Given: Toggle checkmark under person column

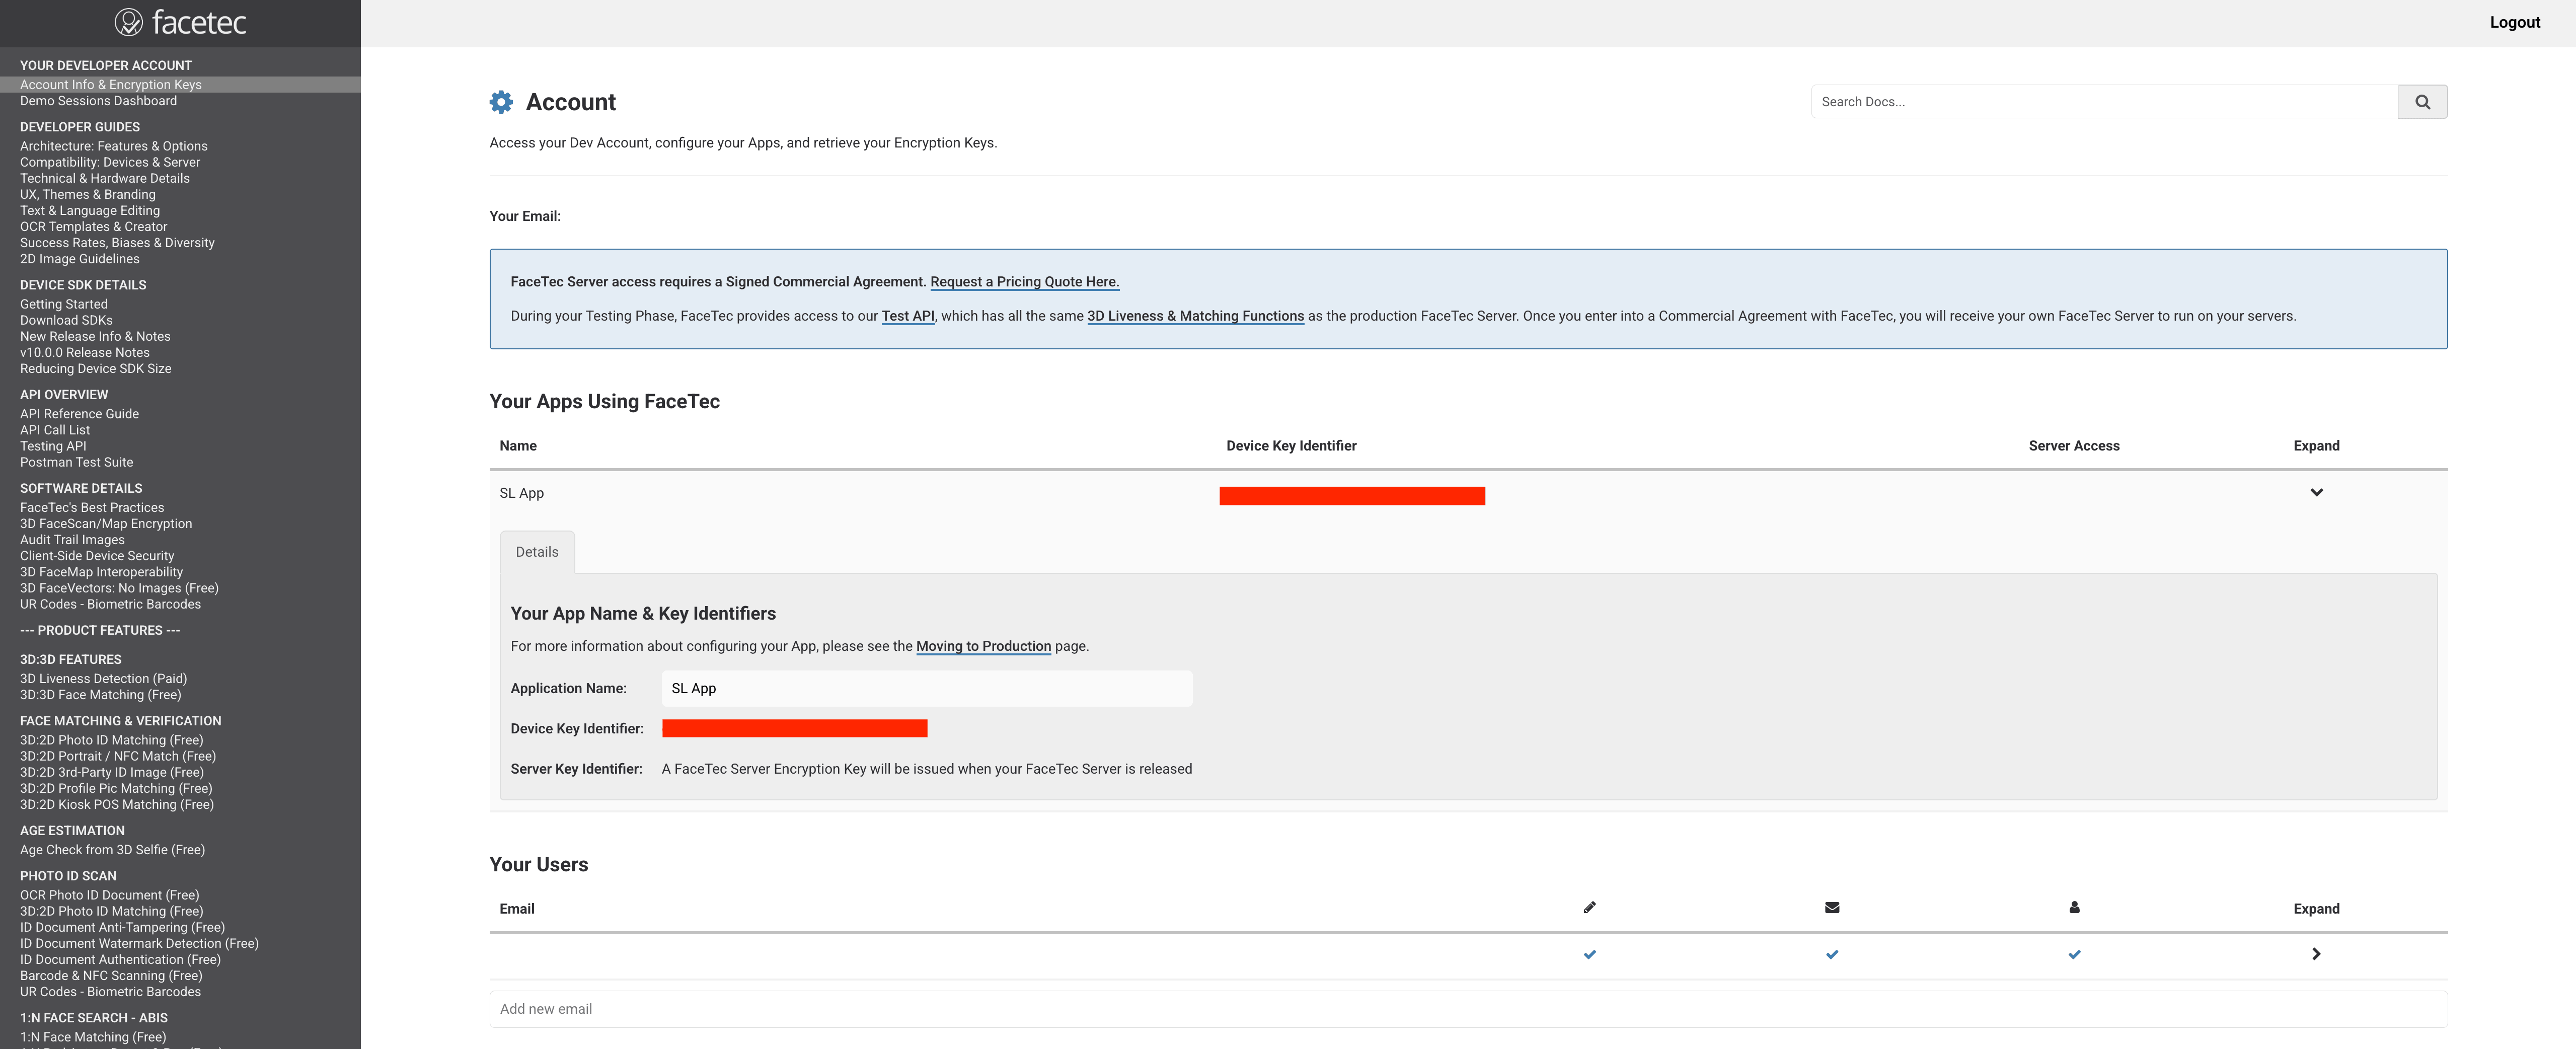Looking at the screenshot, I should coord(2074,954).
